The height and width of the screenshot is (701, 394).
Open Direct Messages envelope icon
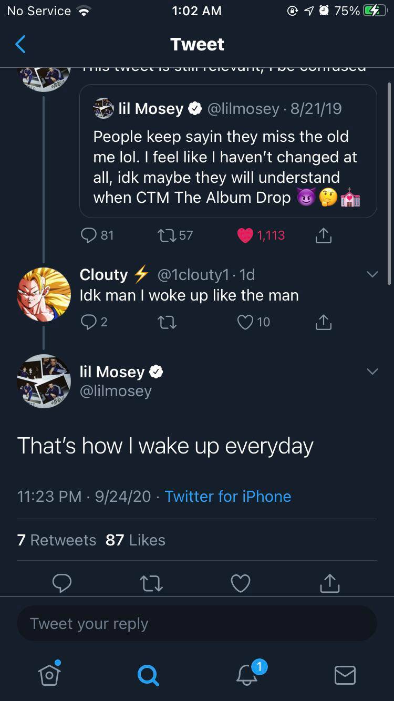345,676
